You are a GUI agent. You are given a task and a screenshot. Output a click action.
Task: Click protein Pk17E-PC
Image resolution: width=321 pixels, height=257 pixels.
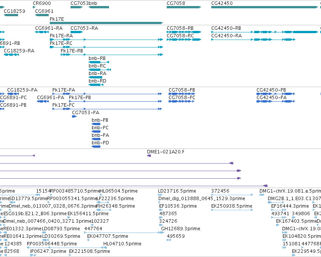pyautogui.click(x=107, y=109)
